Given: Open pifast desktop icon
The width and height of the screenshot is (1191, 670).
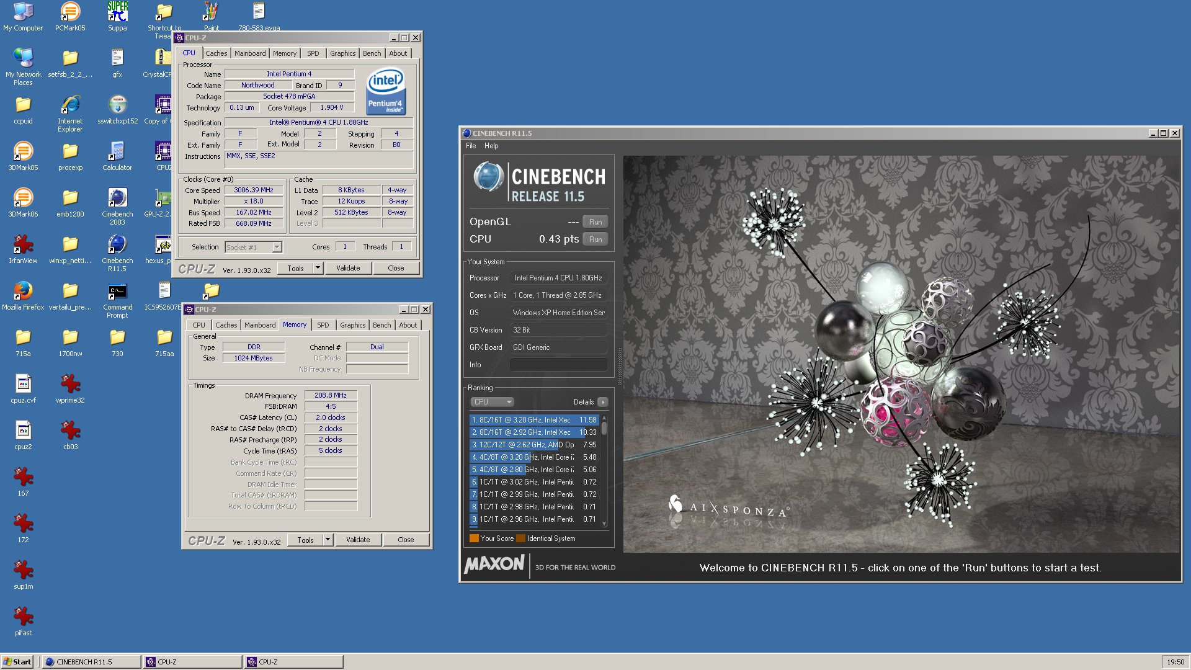Looking at the screenshot, I should point(23,622).
